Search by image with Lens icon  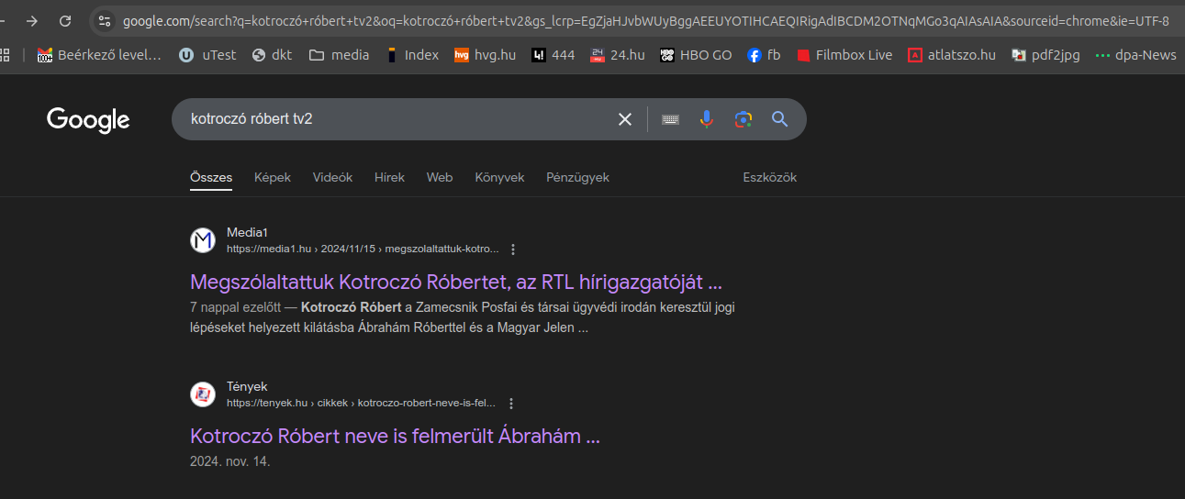[743, 119]
